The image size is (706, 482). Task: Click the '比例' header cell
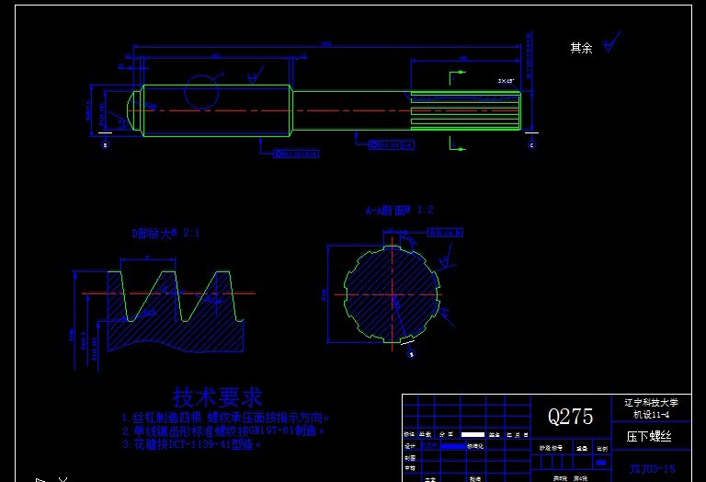[602, 449]
